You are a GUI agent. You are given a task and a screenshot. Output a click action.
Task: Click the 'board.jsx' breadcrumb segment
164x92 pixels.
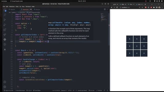coord(22,12)
